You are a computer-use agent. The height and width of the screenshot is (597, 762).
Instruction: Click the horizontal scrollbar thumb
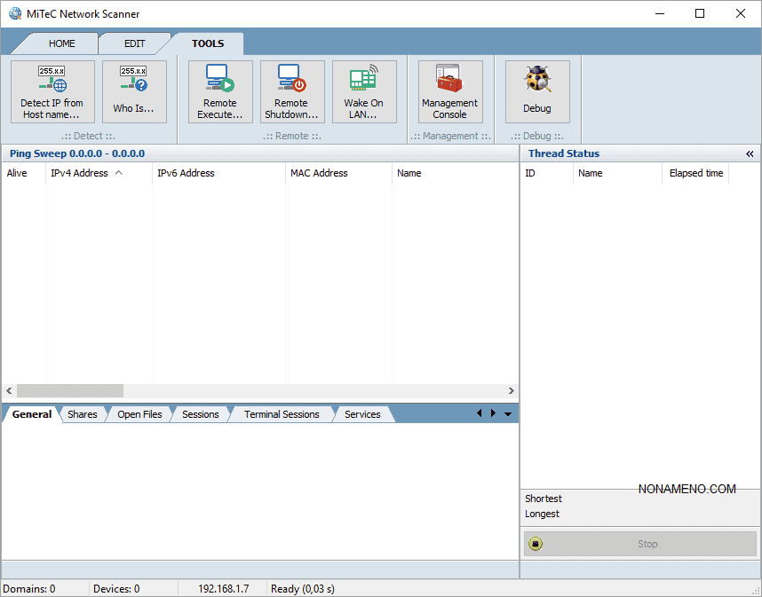click(69, 390)
